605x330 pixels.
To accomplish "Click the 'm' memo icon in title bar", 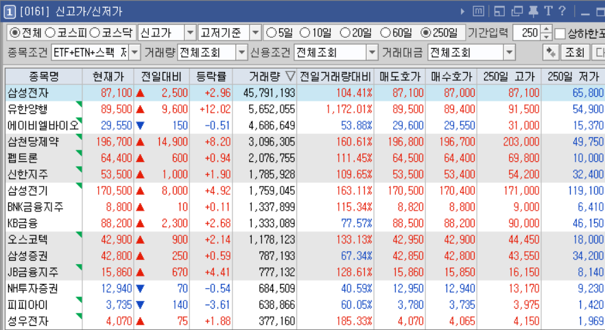I will point(479,12).
